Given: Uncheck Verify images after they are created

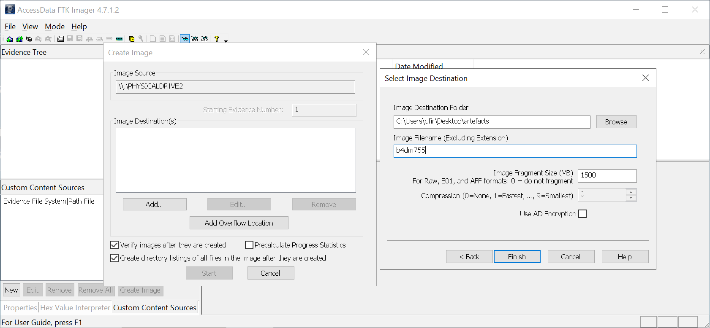Looking at the screenshot, I should click(x=114, y=245).
